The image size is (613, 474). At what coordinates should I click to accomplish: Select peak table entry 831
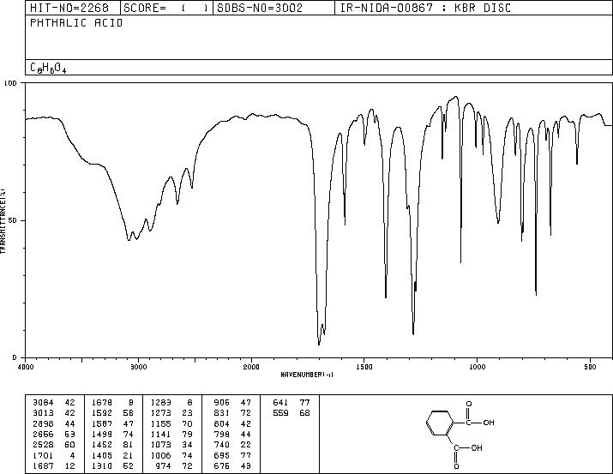[222, 413]
